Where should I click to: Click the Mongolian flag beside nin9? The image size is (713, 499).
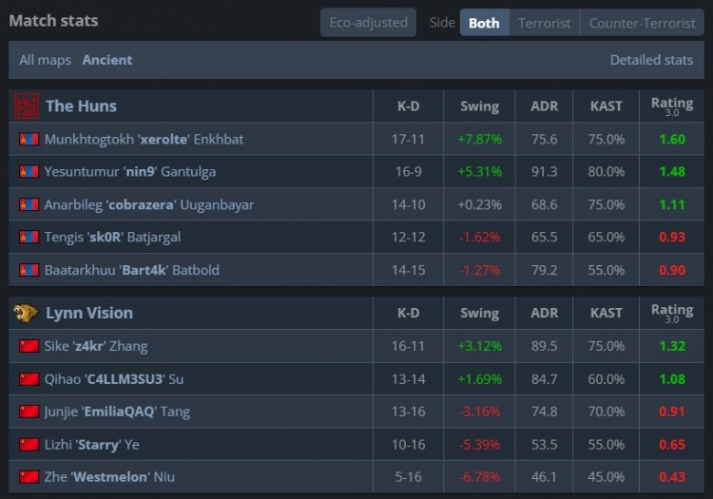29,172
